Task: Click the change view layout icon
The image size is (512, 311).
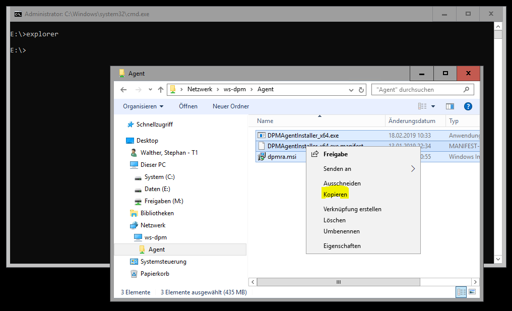Action: tap(422, 106)
